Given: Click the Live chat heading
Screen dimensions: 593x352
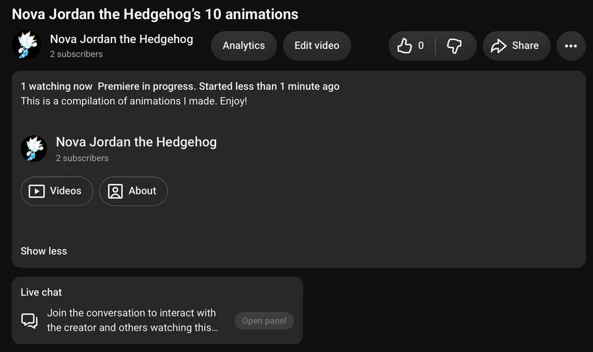Looking at the screenshot, I should pos(42,292).
